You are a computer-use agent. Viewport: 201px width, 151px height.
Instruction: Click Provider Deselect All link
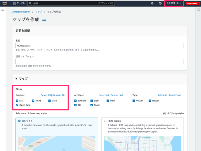click(x=59, y=95)
